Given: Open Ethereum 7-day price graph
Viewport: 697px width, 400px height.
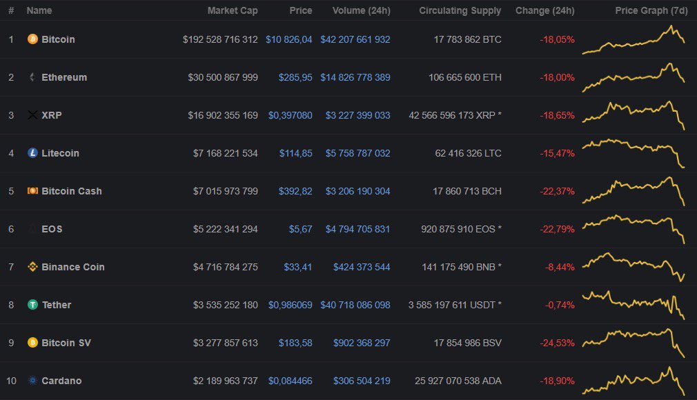Looking at the screenshot, I should pyautogui.click(x=634, y=78).
